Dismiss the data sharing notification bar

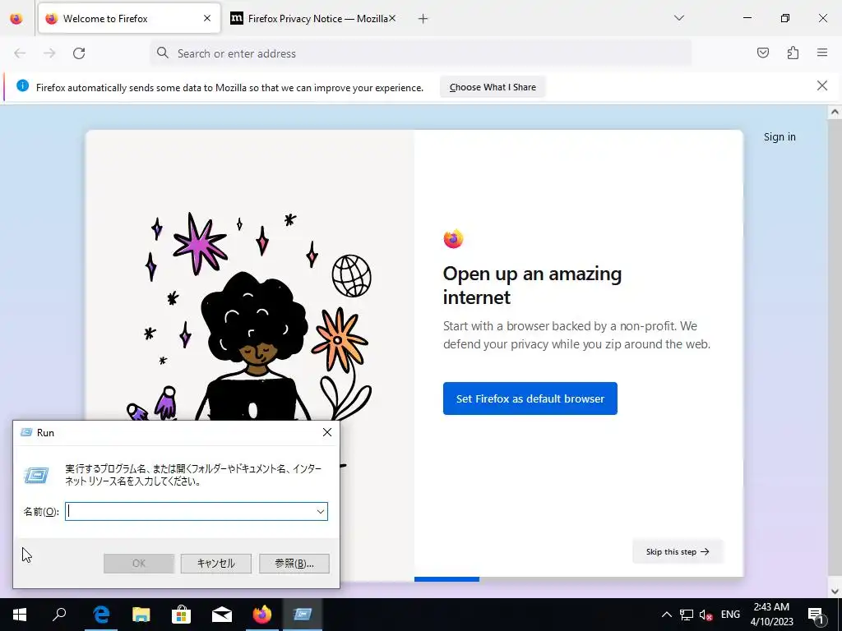tap(822, 85)
